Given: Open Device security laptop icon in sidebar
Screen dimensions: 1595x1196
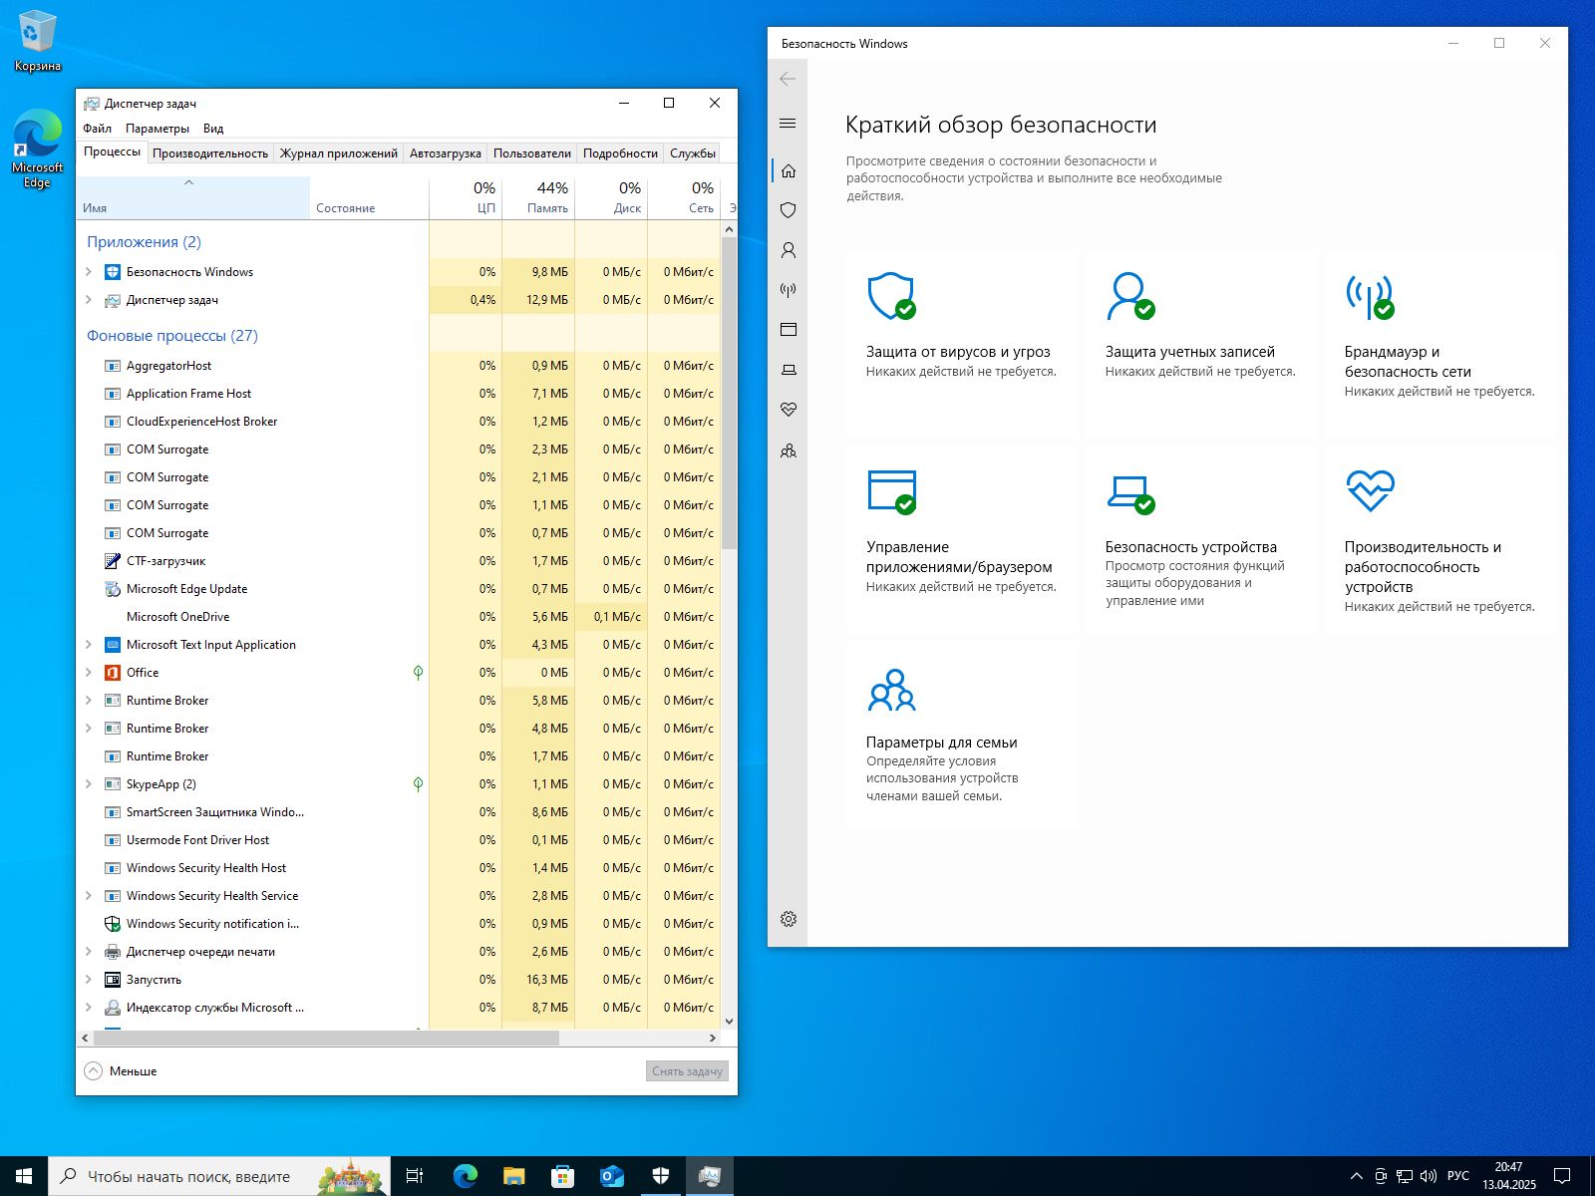Looking at the screenshot, I should coord(789,370).
